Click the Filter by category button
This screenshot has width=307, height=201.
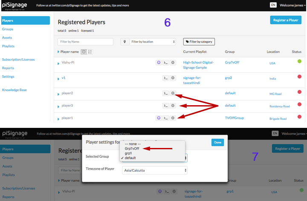click(199, 41)
